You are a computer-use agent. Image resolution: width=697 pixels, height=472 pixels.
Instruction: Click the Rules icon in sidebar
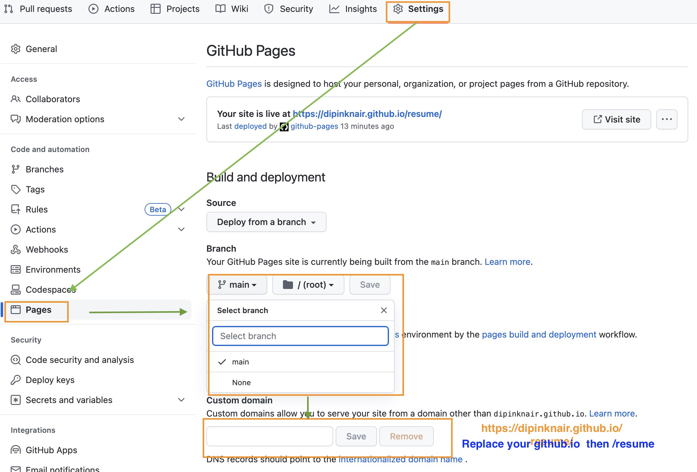tap(16, 209)
